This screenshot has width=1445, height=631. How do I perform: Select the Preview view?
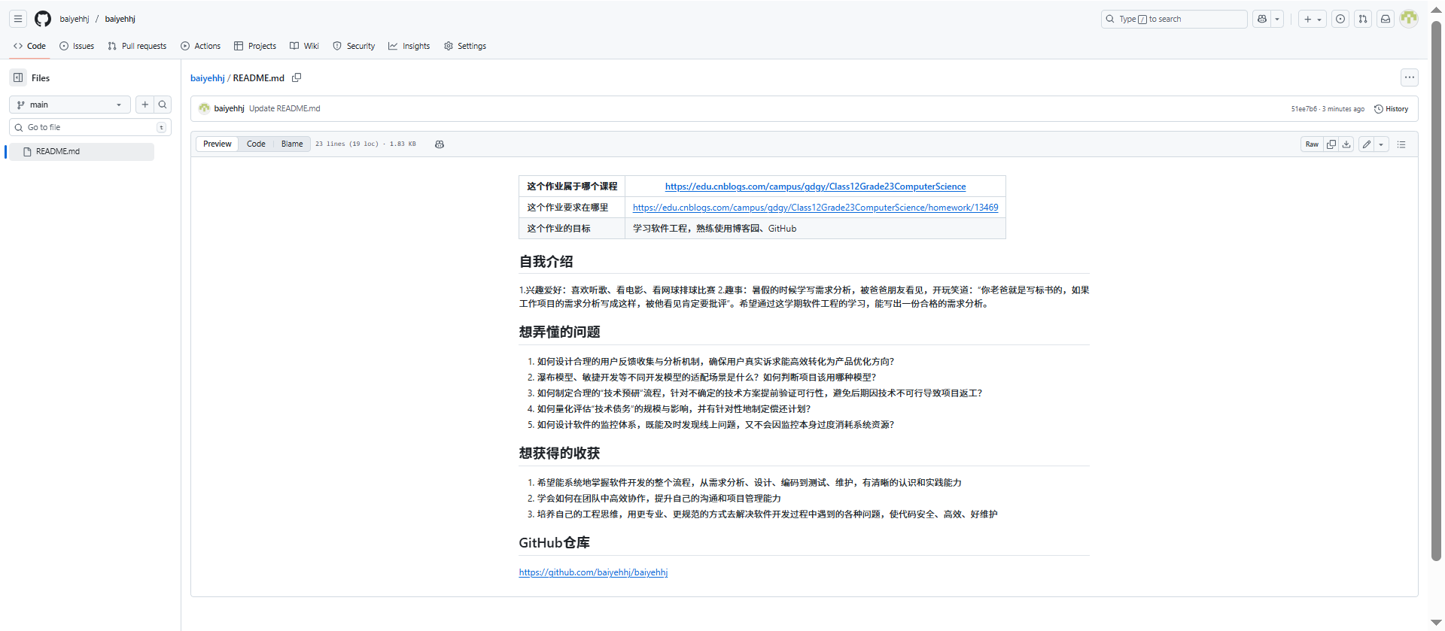[x=217, y=144]
